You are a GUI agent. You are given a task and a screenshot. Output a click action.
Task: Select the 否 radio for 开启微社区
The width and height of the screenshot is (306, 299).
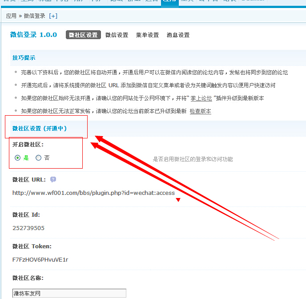(x=38, y=158)
